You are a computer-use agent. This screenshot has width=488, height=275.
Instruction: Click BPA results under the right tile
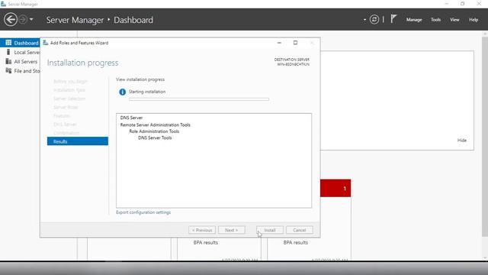point(295,242)
